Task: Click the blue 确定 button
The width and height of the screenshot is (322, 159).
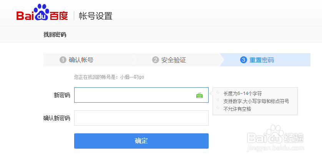Action: pos(141,141)
